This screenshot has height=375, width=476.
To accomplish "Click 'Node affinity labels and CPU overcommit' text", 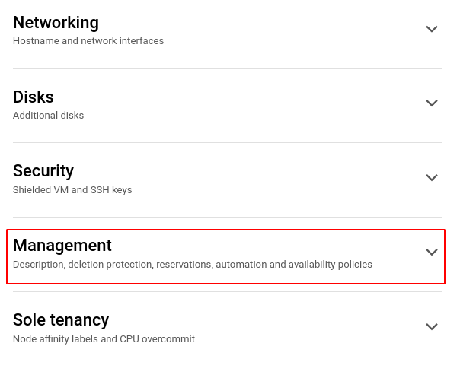I will 104,339.
